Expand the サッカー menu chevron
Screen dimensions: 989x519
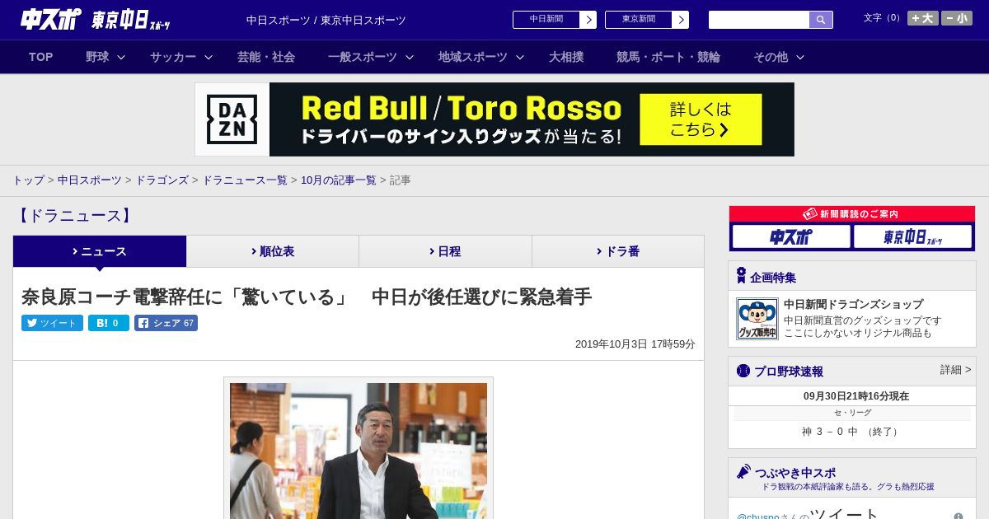pos(209,58)
